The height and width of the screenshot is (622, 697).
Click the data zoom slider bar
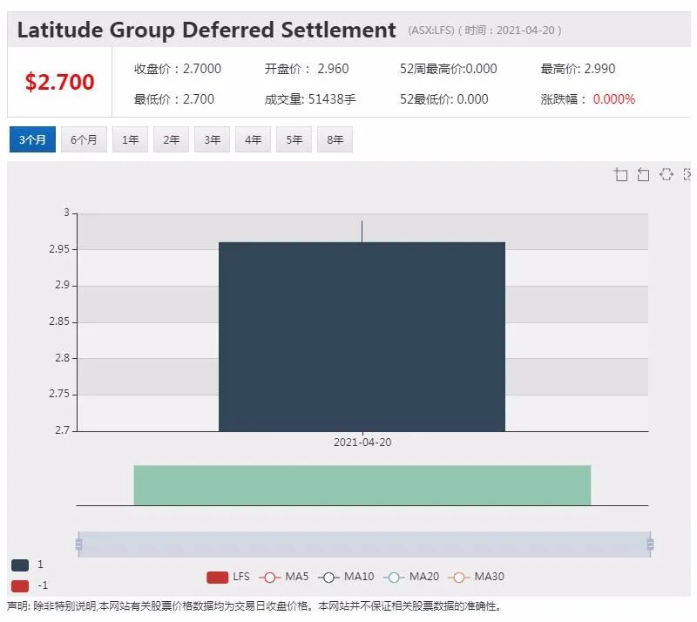[x=364, y=544]
